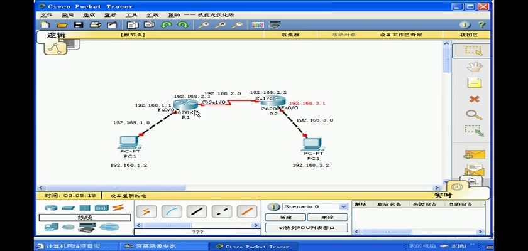Click the 切换到PDU列表窗口 button

(306, 227)
